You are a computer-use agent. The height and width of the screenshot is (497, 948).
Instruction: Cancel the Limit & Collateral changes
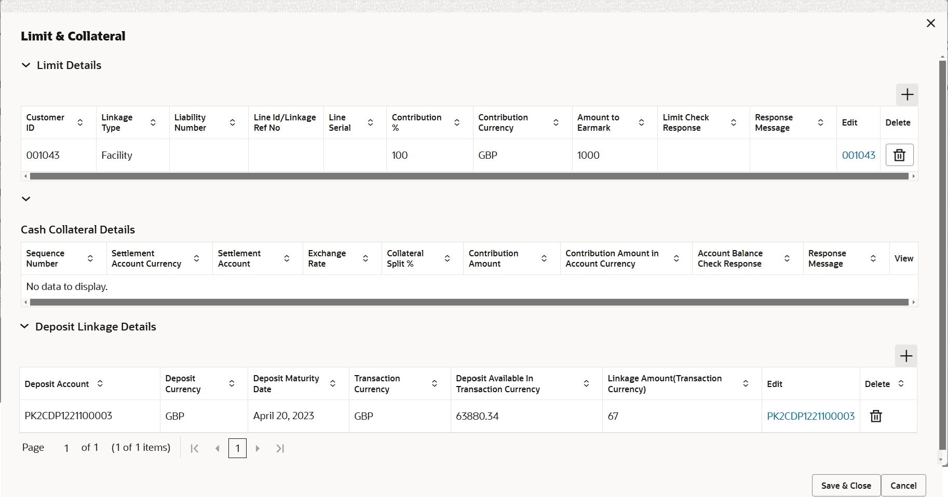click(x=903, y=486)
